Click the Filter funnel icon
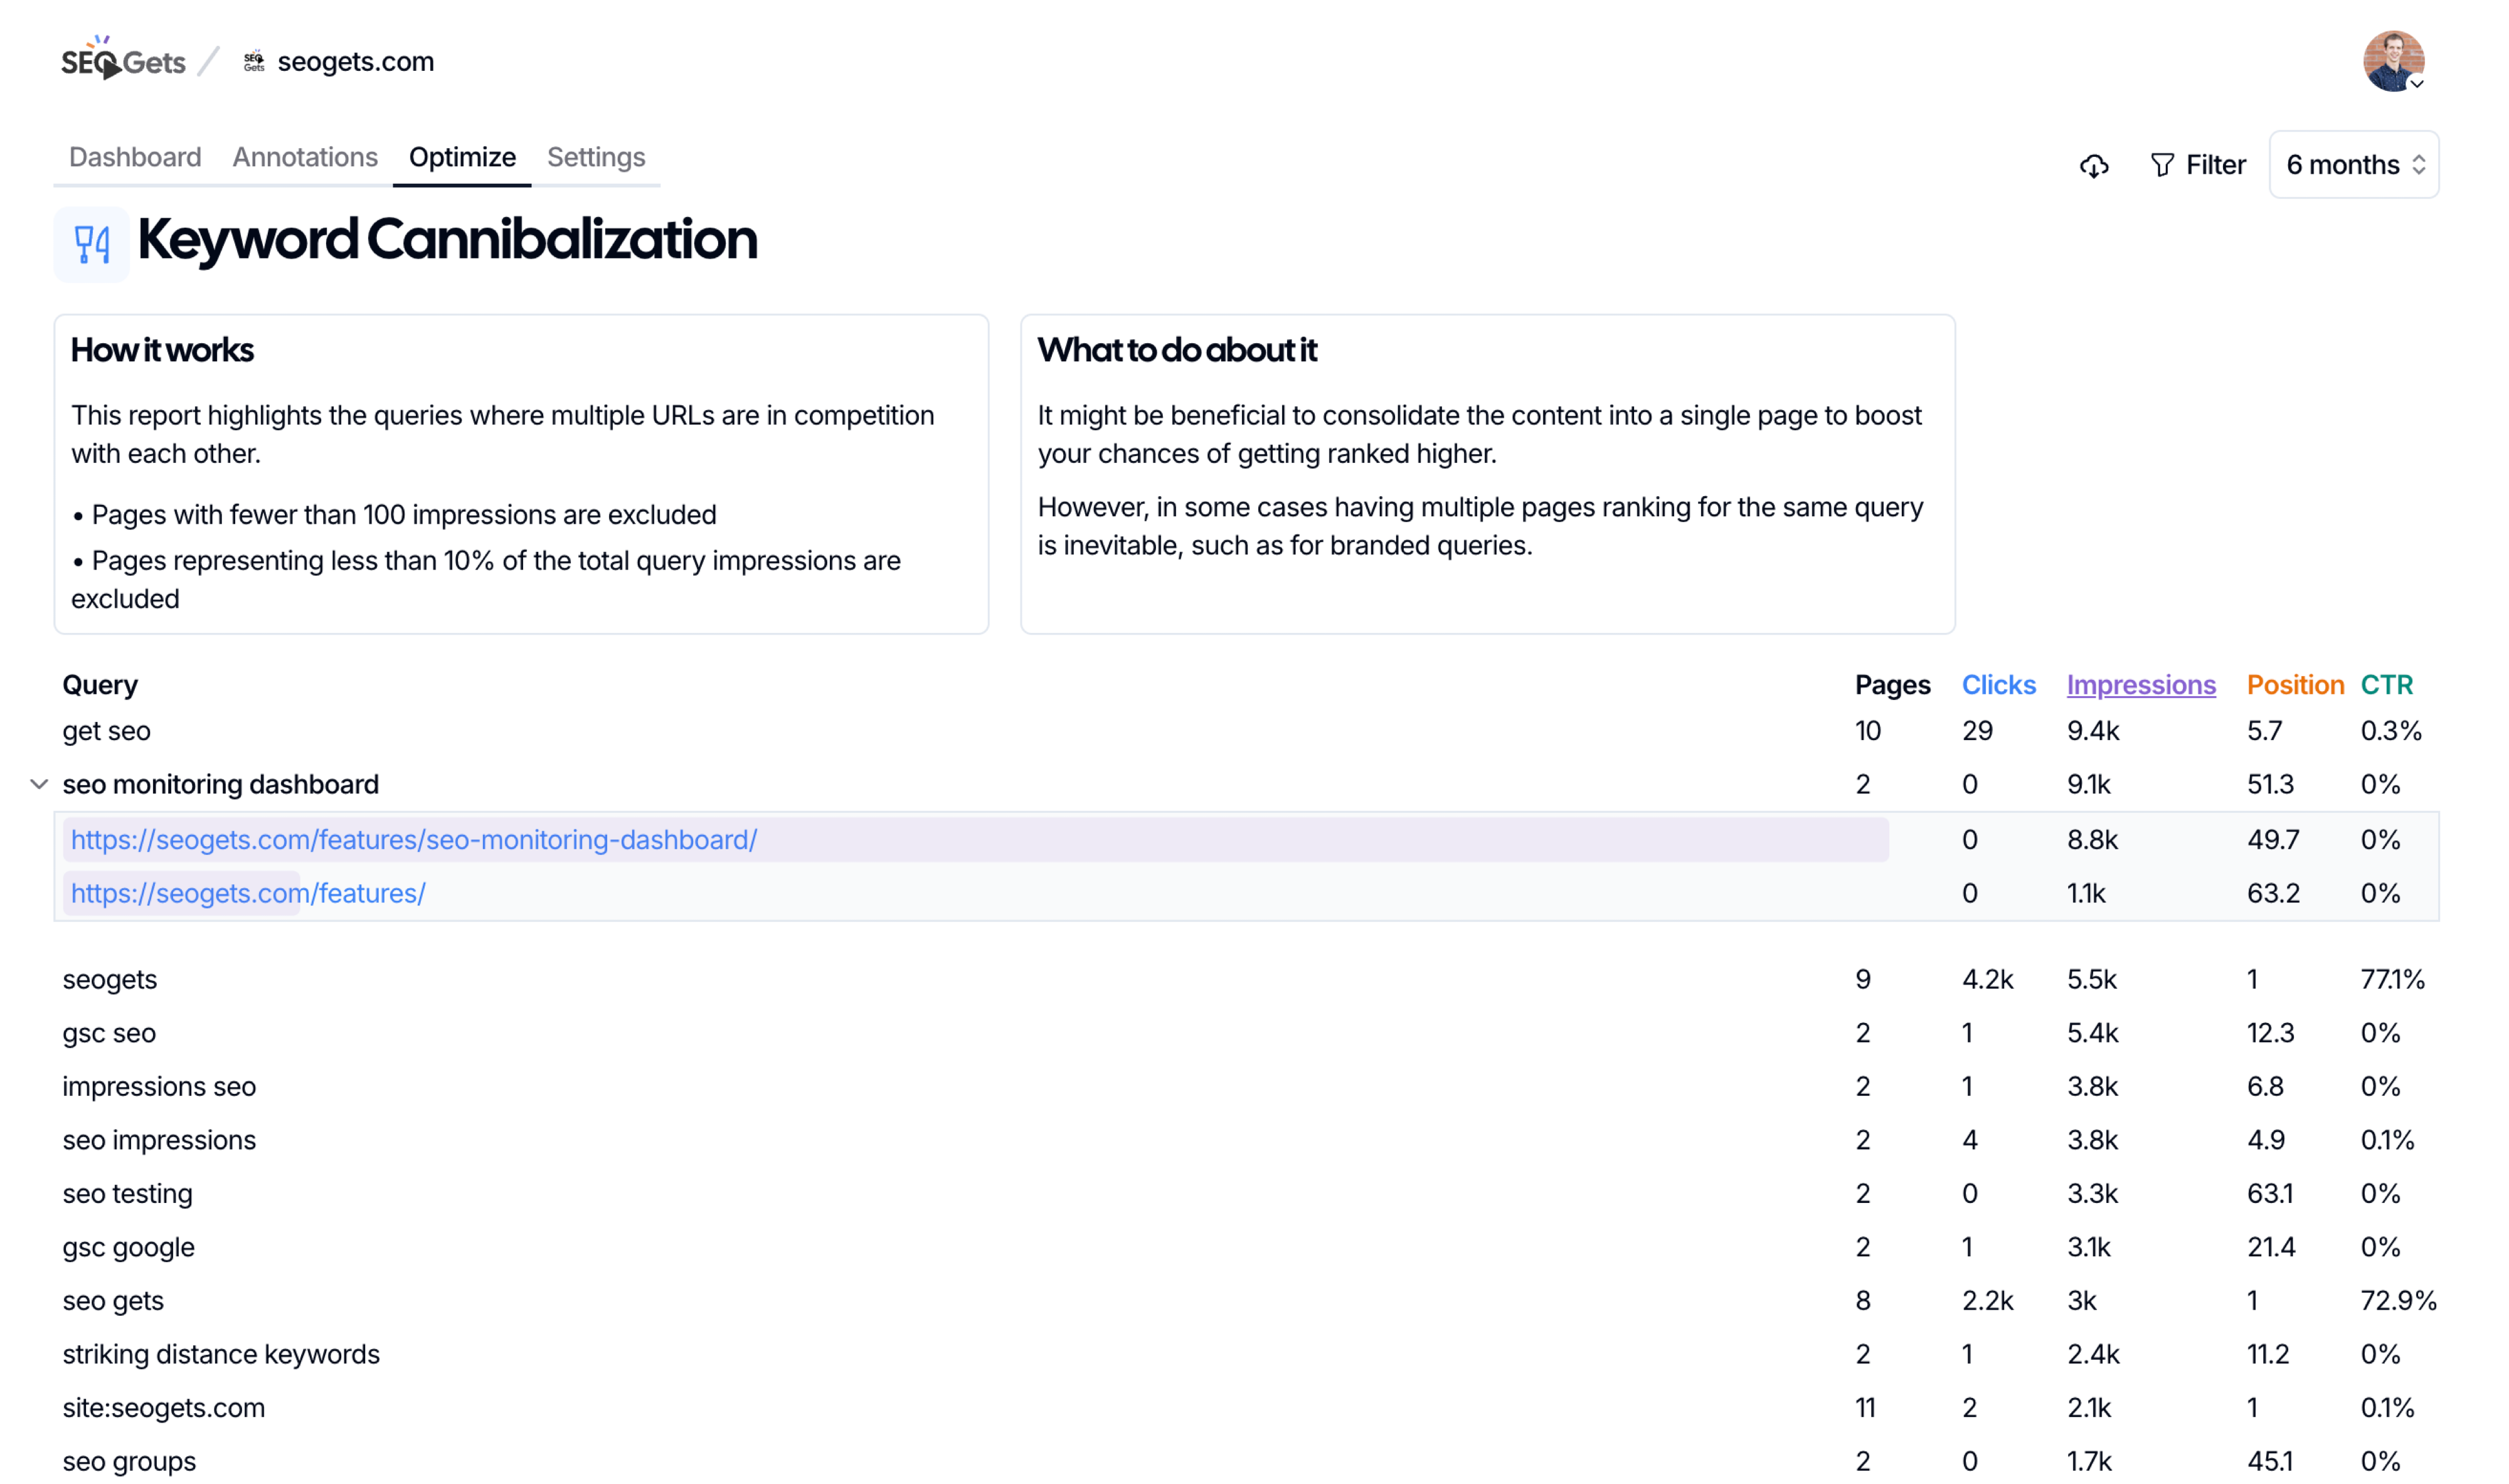 click(x=2162, y=165)
